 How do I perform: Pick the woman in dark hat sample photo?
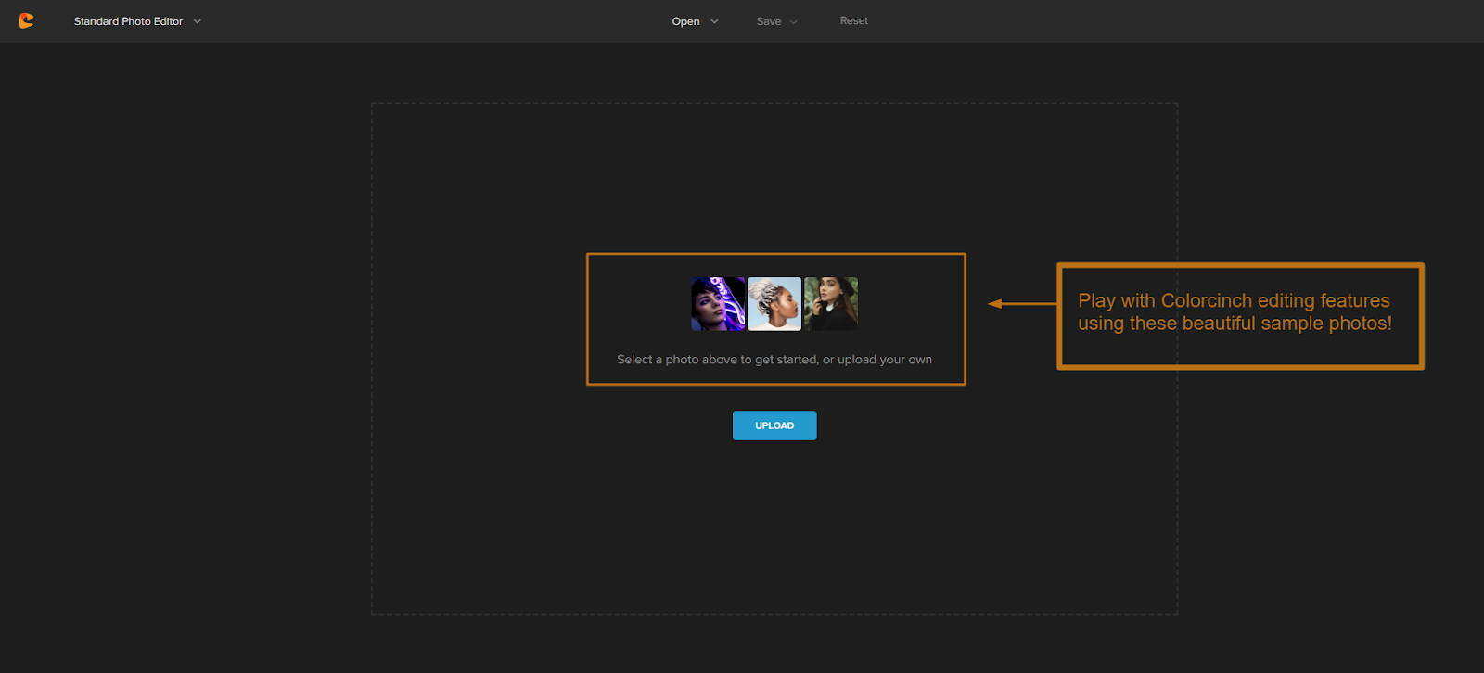[x=831, y=304]
